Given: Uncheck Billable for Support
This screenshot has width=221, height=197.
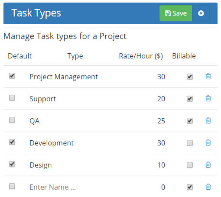Looking at the screenshot, I should 190,99.
